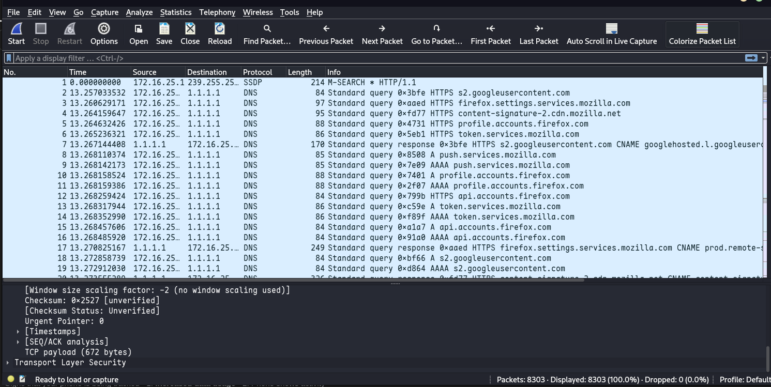Go to Previous Packet arrow

click(x=326, y=34)
